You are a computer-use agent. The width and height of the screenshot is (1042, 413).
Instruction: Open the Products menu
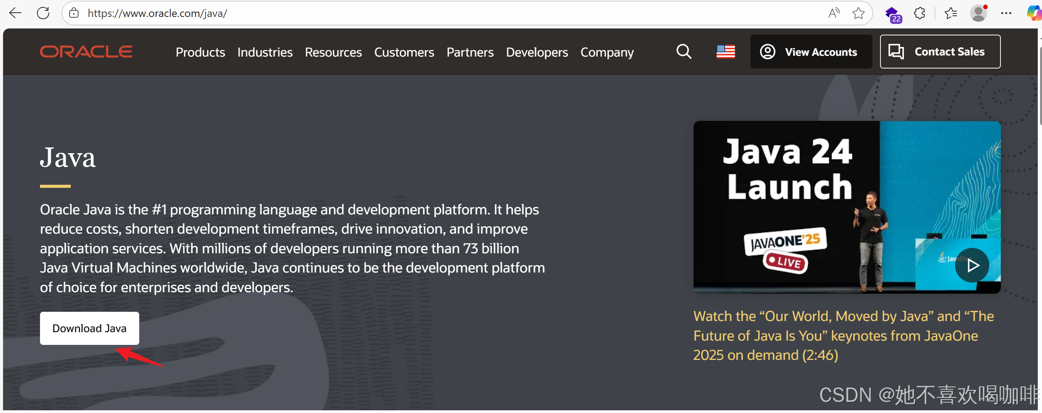pyautogui.click(x=200, y=52)
